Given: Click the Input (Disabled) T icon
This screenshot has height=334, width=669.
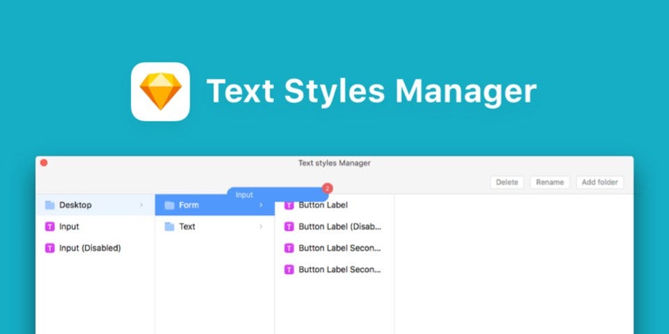Looking at the screenshot, I should [50, 248].
